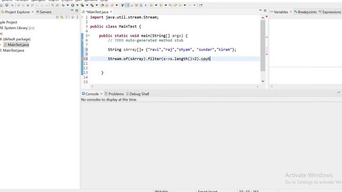The width and height of the screenshot is (342, 192).
Task: Place cursor after .cout on line 10
Action: [x=210, y=59]
